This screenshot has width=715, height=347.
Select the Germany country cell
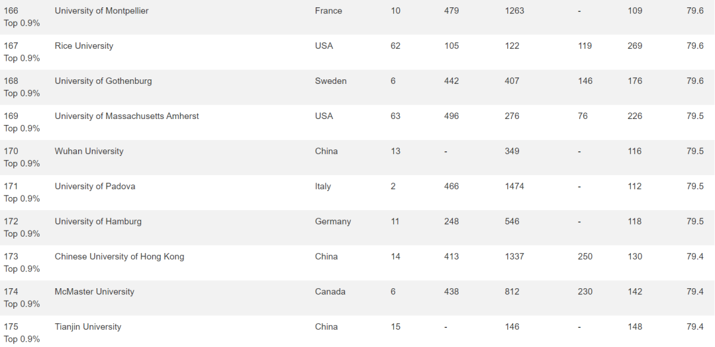click(x=333, y=221)
